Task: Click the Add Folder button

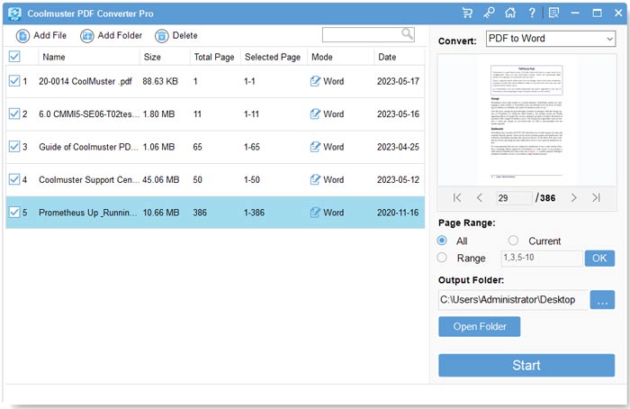Action: point(111,35)
